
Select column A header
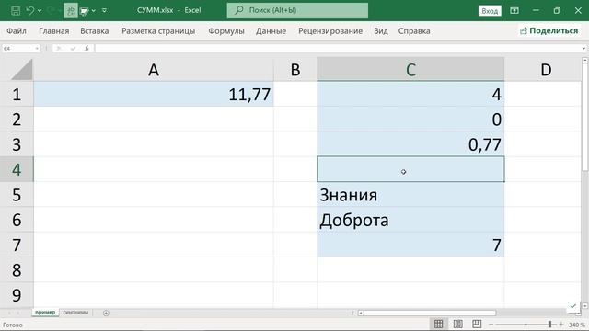[x=154, y=70]
